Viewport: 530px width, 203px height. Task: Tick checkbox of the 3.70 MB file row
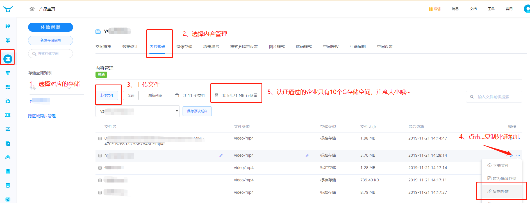[100, 156]
